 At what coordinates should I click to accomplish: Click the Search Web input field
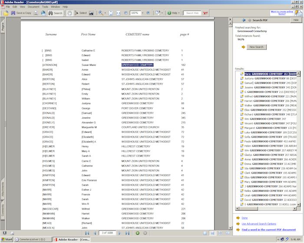192,13
